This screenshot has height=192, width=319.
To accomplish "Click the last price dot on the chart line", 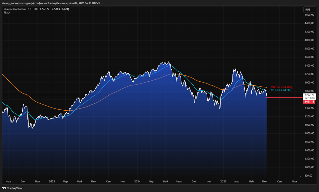I will [267, 95].
